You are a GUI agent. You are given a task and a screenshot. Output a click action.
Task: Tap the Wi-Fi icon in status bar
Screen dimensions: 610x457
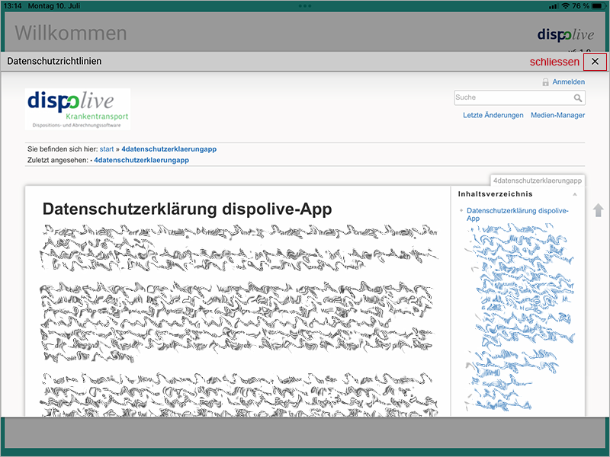565,6
